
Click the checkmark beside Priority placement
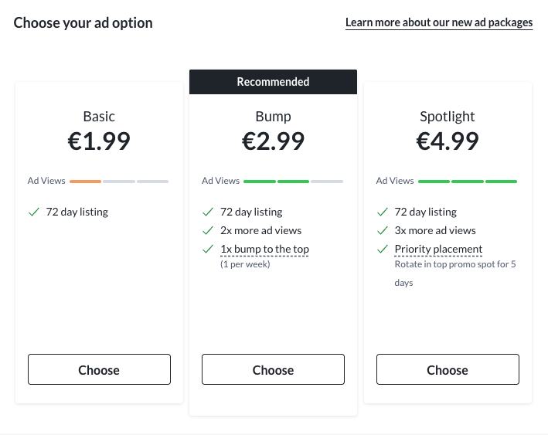pos(382,249)
